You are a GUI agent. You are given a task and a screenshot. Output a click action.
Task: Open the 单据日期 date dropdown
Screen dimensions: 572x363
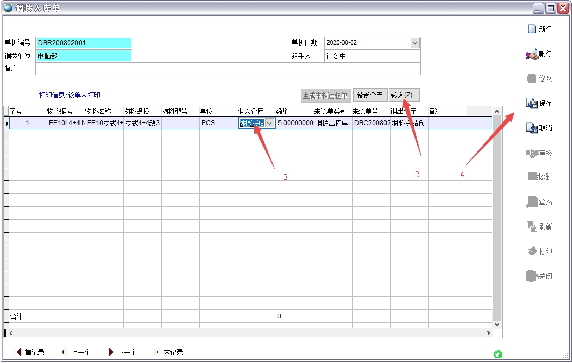coord(414,42)
